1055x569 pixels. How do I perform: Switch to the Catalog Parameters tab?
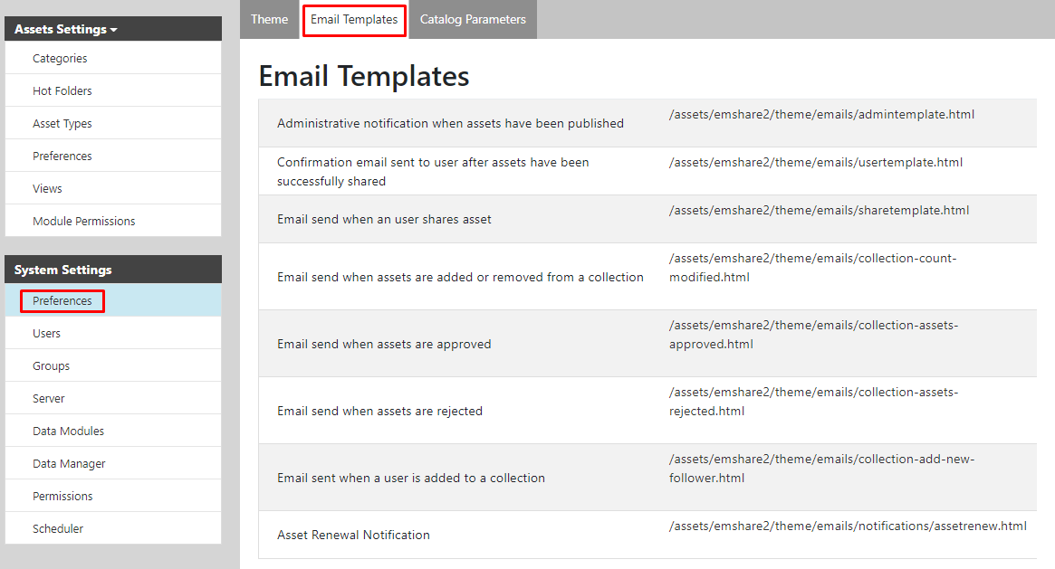pos(472,18)
